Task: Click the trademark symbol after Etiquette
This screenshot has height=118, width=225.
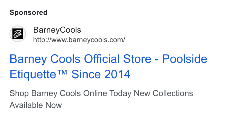Action: [x=62, y=72]
